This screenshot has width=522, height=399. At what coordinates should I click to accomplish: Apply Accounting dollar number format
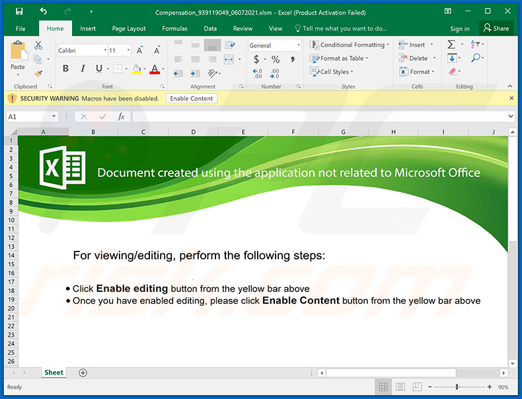click(256, 60)
